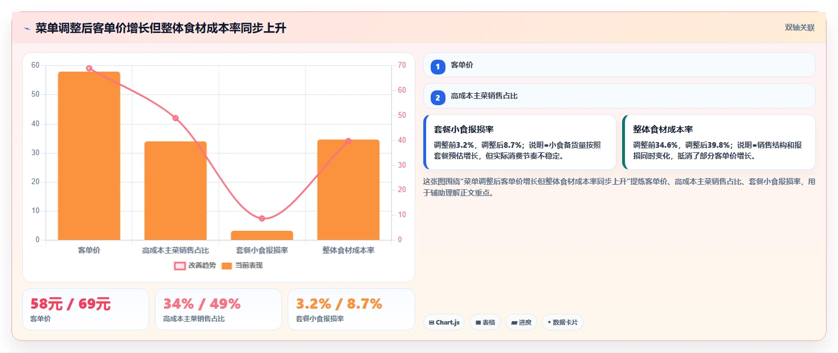Screen dimensions: 838x353
Task: Click the left-axis value 60
Action: [x=35, y=65]
